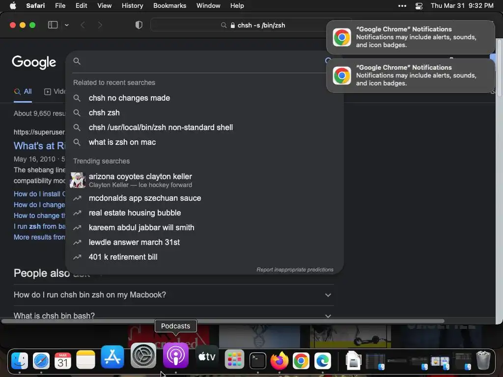Viewport: 503px width, 377px height.
Task: Expand 'How do I run chsh bin zsh' question
Action: (x=173, y=295)
